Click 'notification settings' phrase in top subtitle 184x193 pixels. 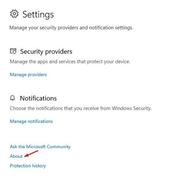[x=111, y=28]
